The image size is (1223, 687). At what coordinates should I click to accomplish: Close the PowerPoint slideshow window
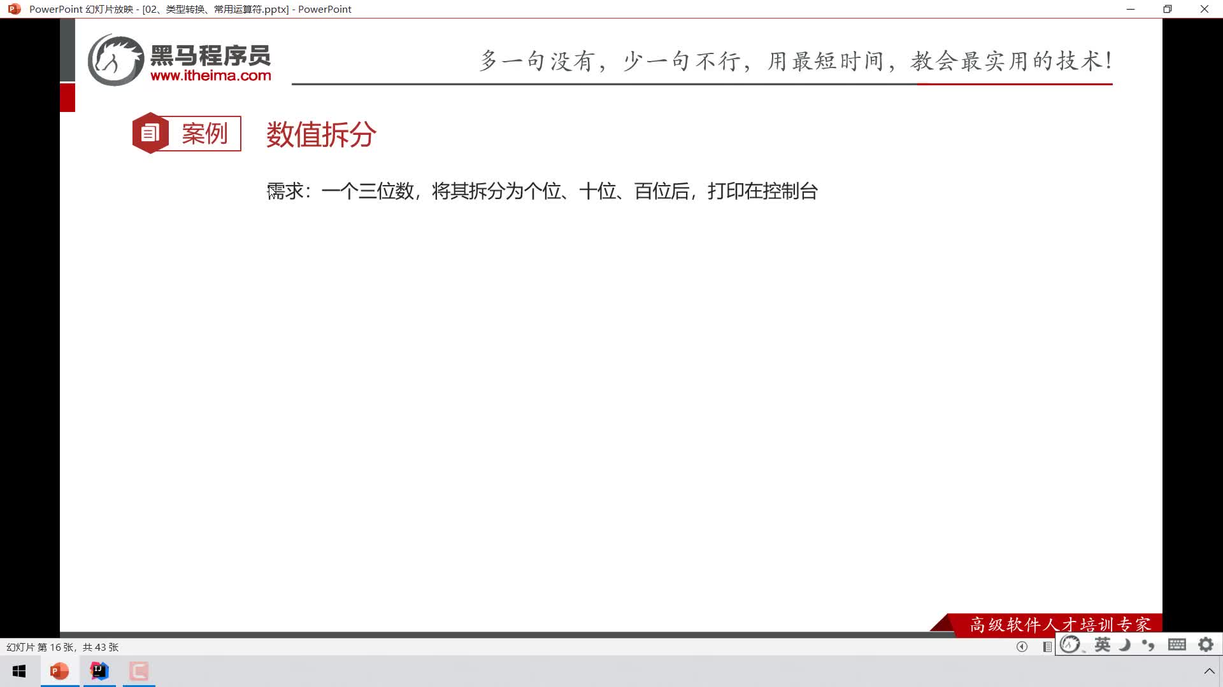(x=1205, y=9)
